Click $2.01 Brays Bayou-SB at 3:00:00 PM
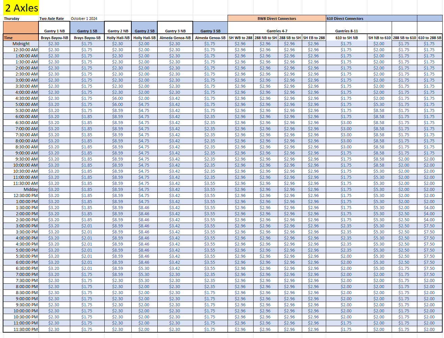The image size is (444, 338). (x=87, y=226)
